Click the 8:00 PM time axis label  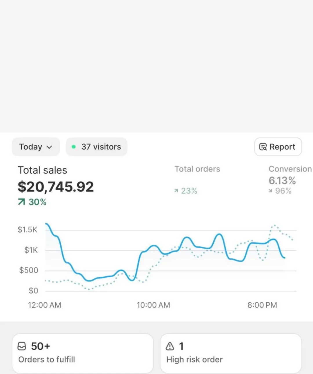click(262, 305)
